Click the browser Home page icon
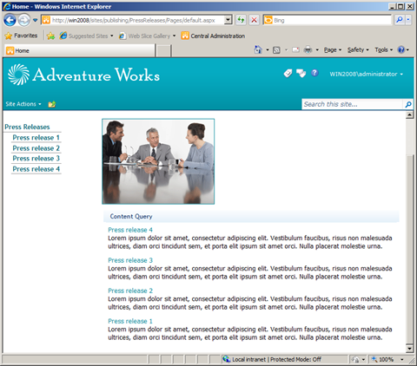 pyautogui.click(x=258, y=49)
